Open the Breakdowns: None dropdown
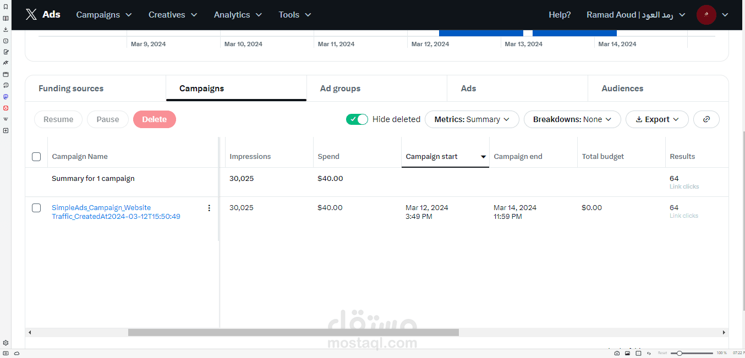Image resolution: width=745 pixels, height=358 pixels. (x=572, y=119)
